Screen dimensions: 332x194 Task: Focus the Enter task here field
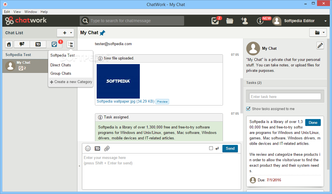pos(285,97)
